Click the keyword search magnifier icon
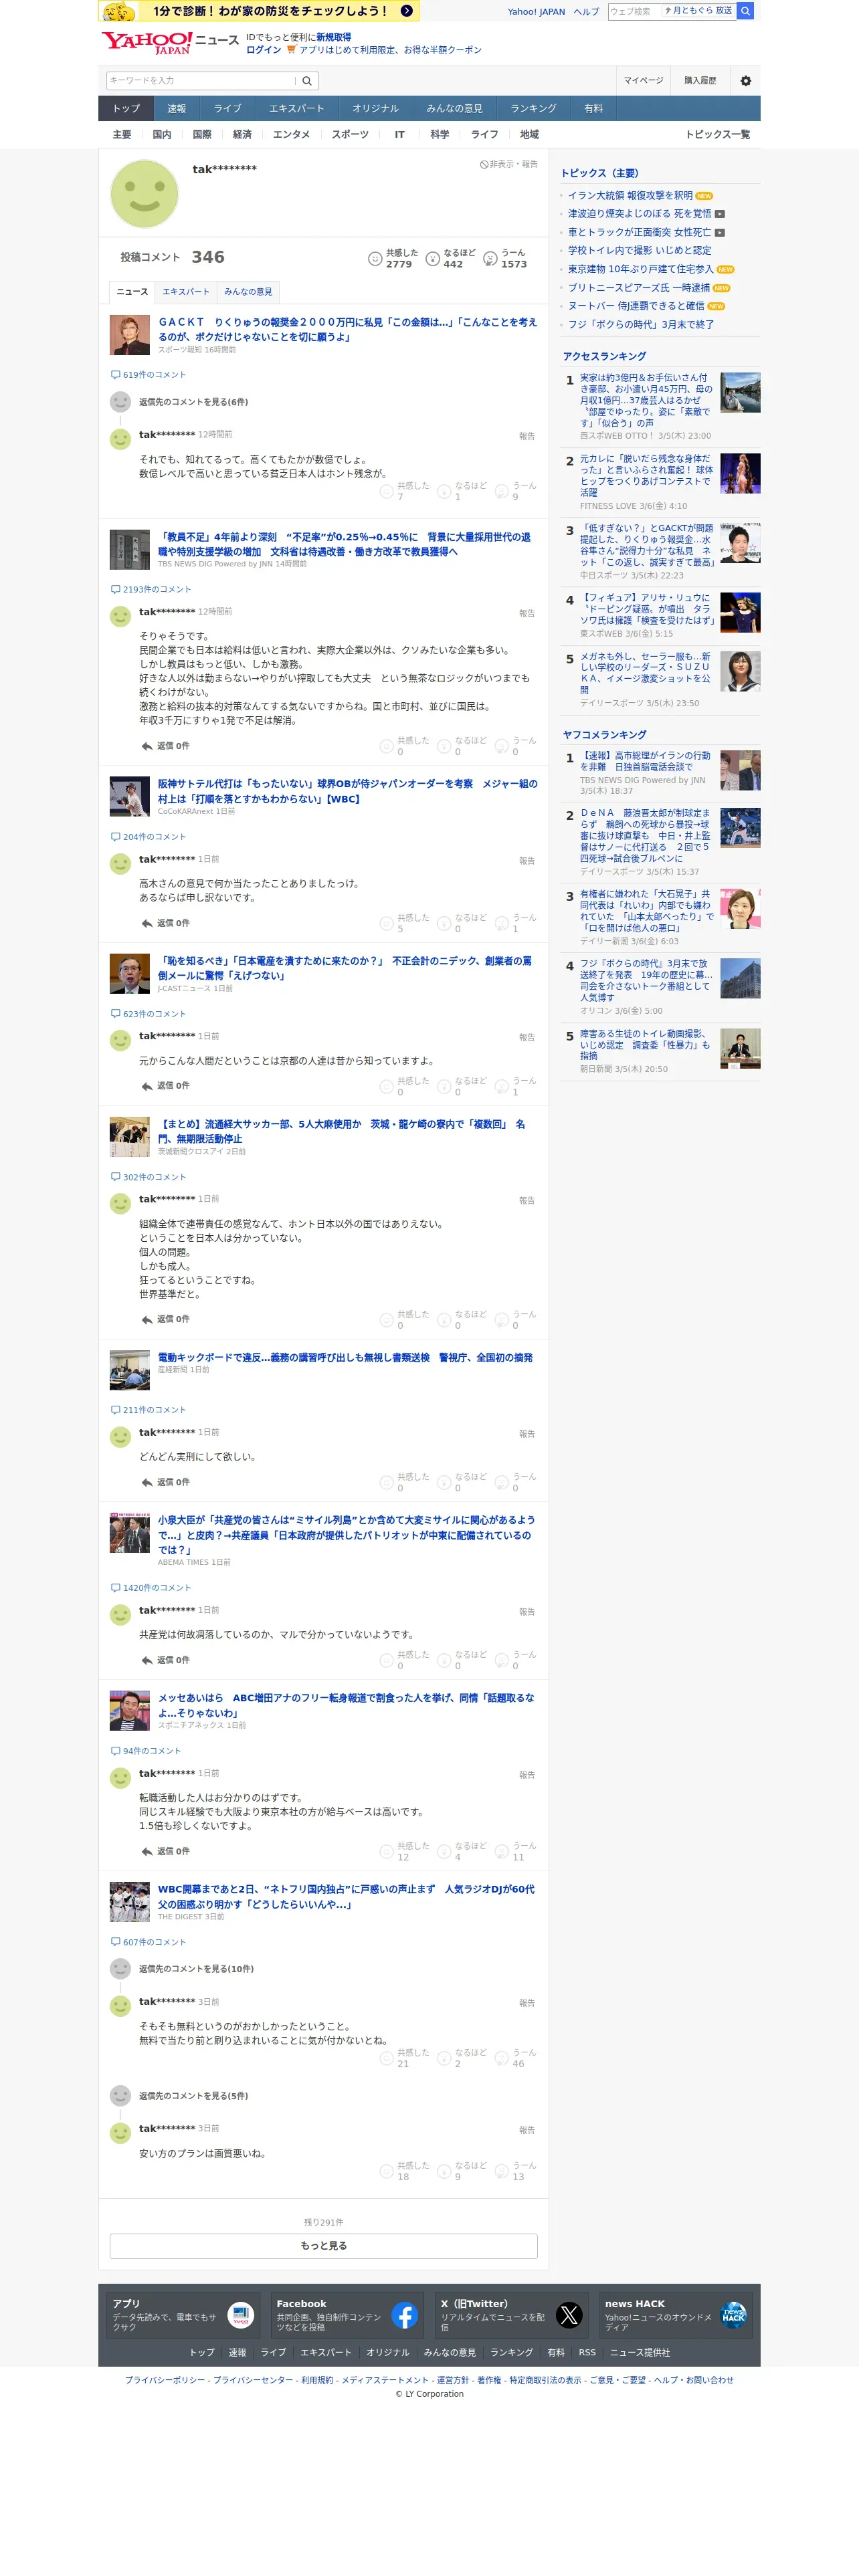859x2576 pixels. click(x=307, y=81)
